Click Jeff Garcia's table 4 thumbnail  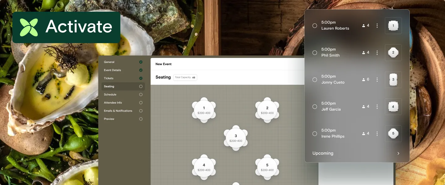click(x=393, y=107)
